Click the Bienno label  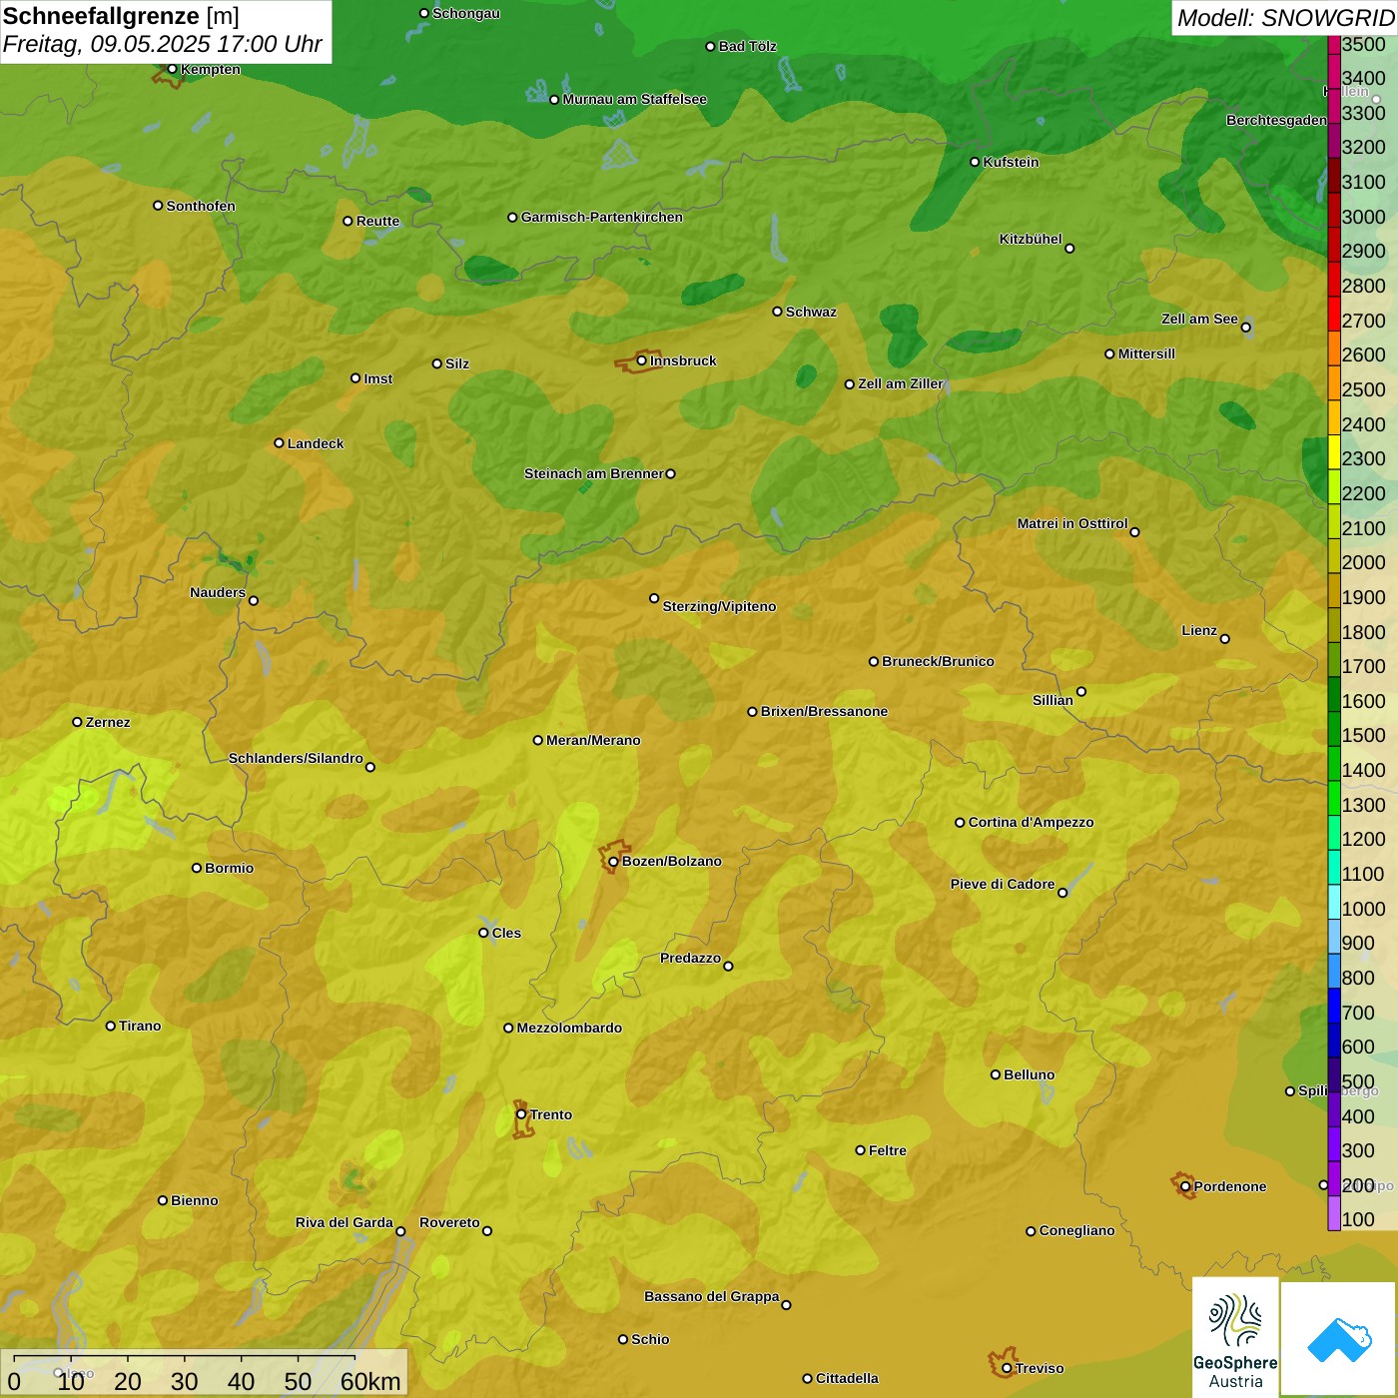tap(195, 1200)
